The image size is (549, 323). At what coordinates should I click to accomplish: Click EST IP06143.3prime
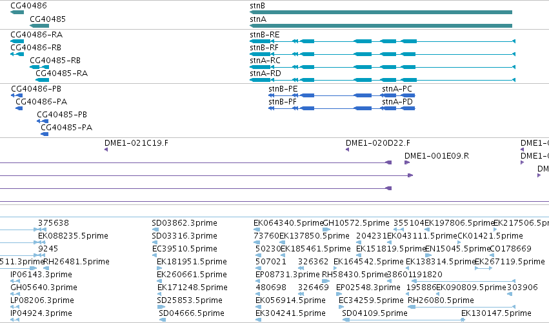pos(41,275)
